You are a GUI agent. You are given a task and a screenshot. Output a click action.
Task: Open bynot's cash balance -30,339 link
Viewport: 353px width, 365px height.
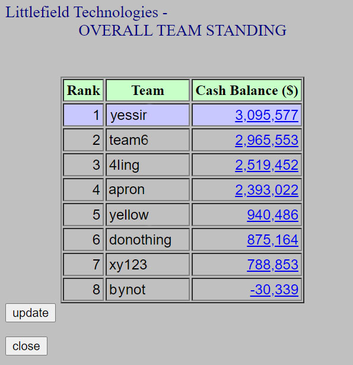click(x=274, y=290)
